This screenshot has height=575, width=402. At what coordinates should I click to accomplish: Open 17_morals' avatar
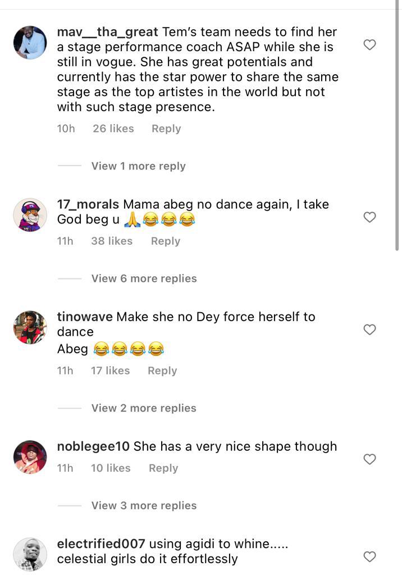(x=30, y=215)
